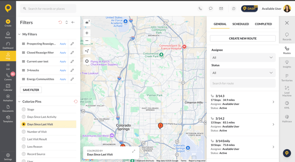Collapse Filters panel with back arrow
This screenshot has height=162, width=295.
point(73,22)
